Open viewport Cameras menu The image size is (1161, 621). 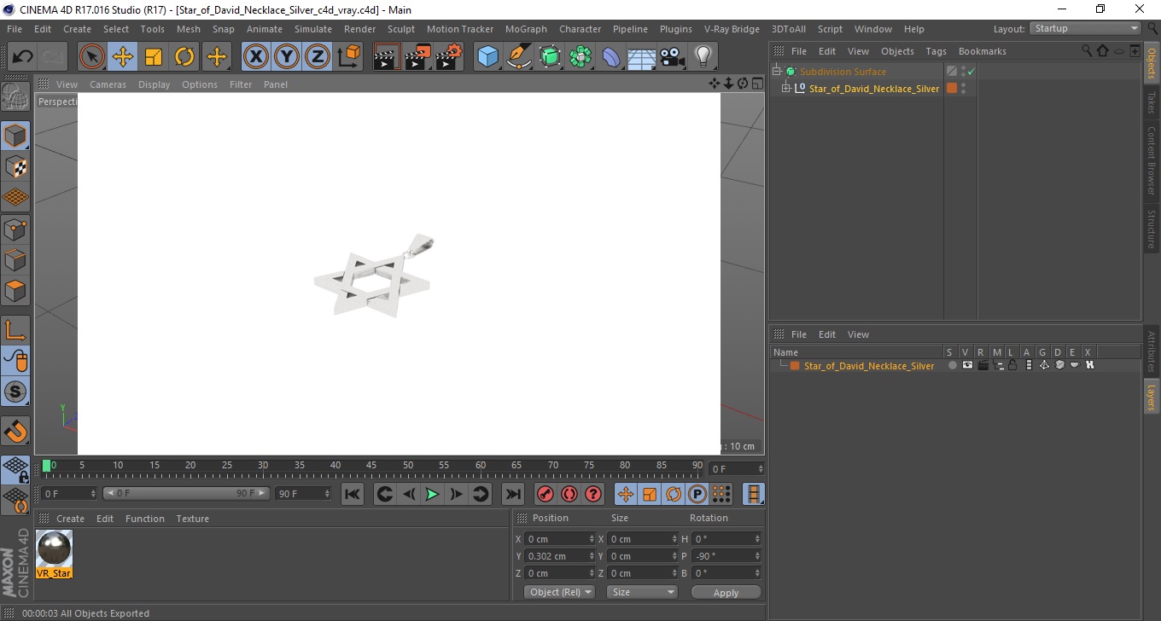click(x=108, y=84)
